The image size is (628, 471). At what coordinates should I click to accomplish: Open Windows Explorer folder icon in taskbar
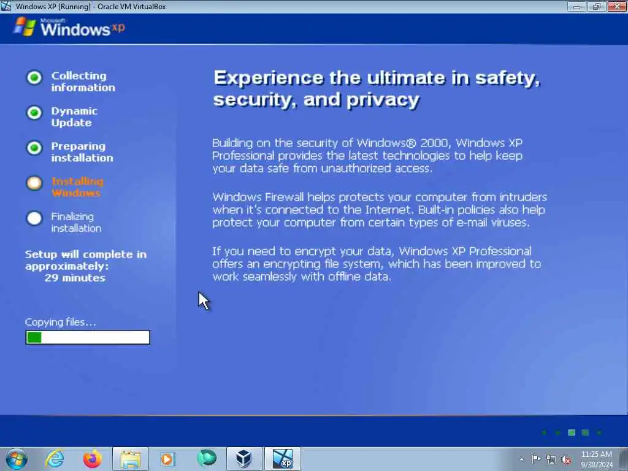(131, 459)
